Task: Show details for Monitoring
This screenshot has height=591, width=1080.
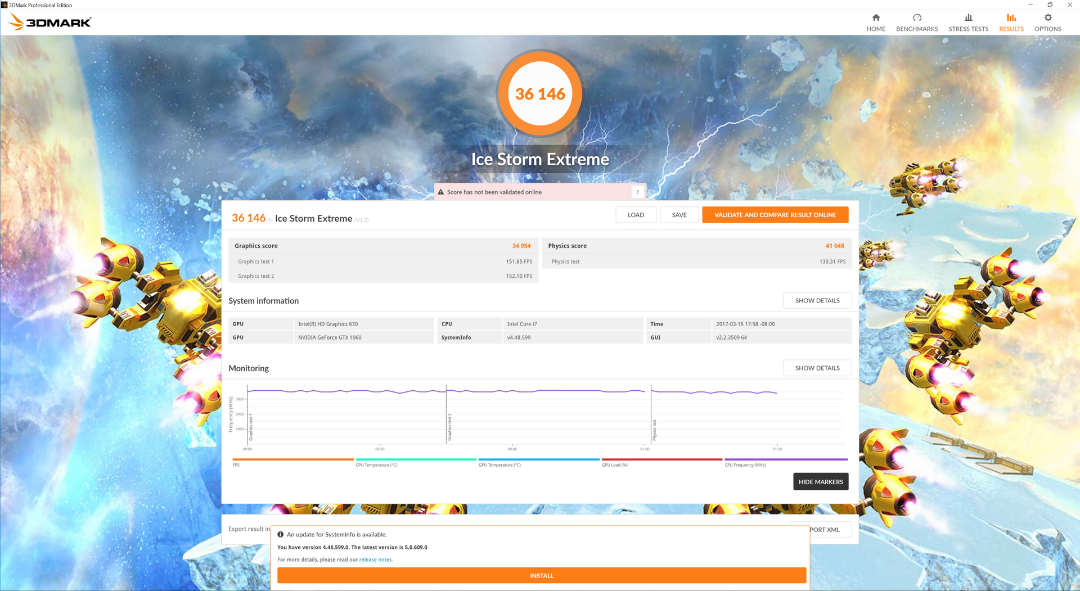Action: pos(817,368)
